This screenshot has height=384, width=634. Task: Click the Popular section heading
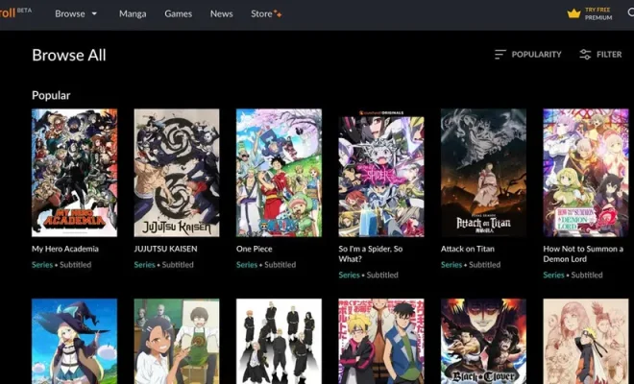click(x=51, y=95)
